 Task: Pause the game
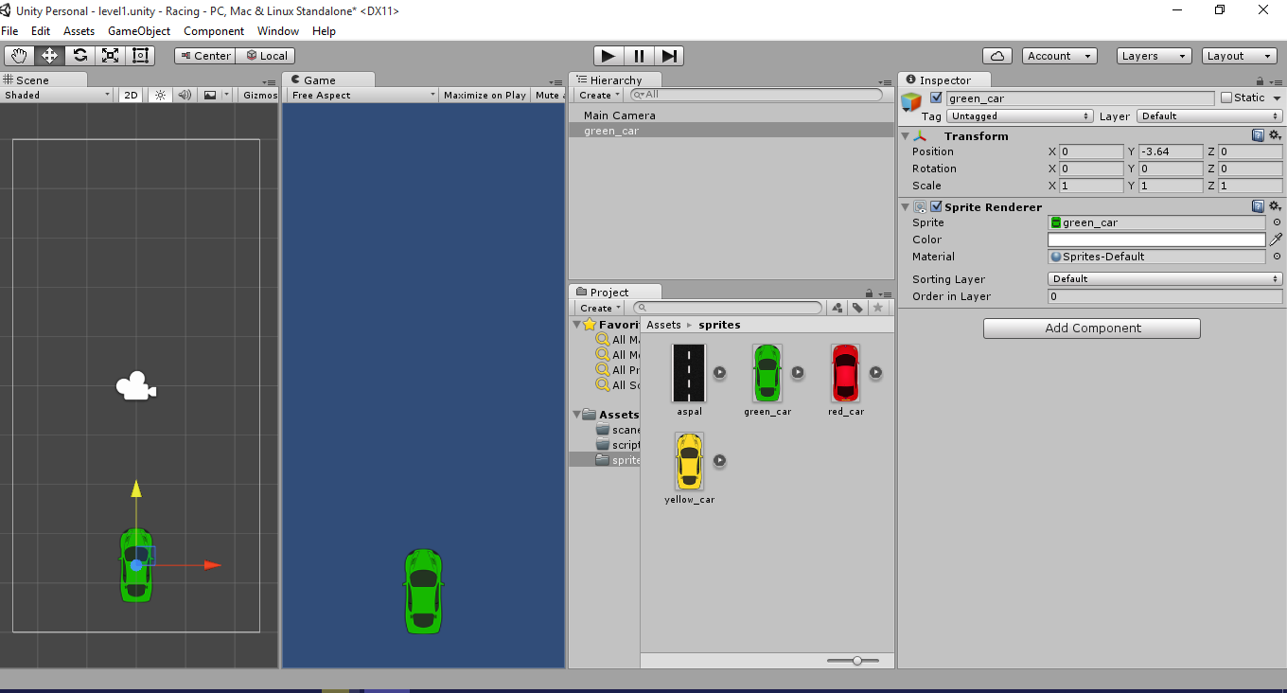(639, 56)
